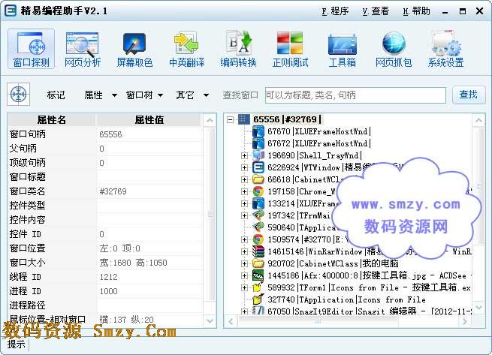This screenshot has height=355, width=492.
Task: Expand the 66618 CabinetWClass node
Action: [x=244, y=179]
